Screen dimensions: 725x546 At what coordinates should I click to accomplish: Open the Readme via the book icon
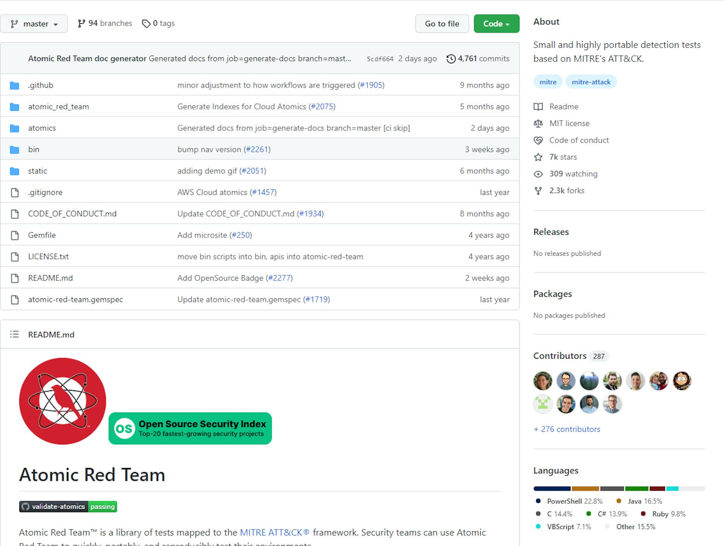539,106
